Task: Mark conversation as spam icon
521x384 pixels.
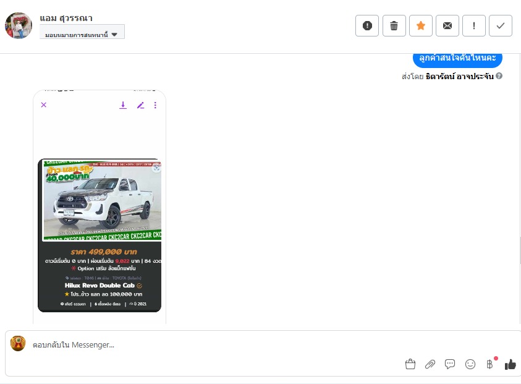Action: click(367, 25)
